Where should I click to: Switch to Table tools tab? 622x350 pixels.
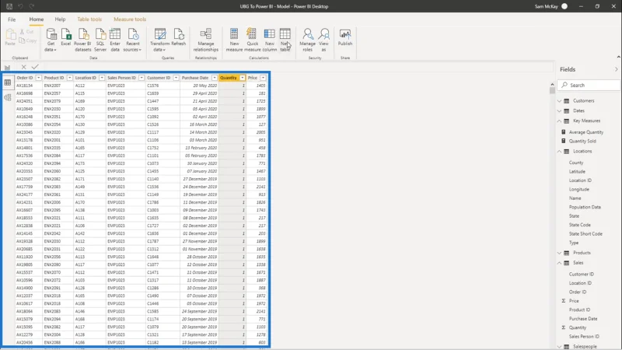89,19
